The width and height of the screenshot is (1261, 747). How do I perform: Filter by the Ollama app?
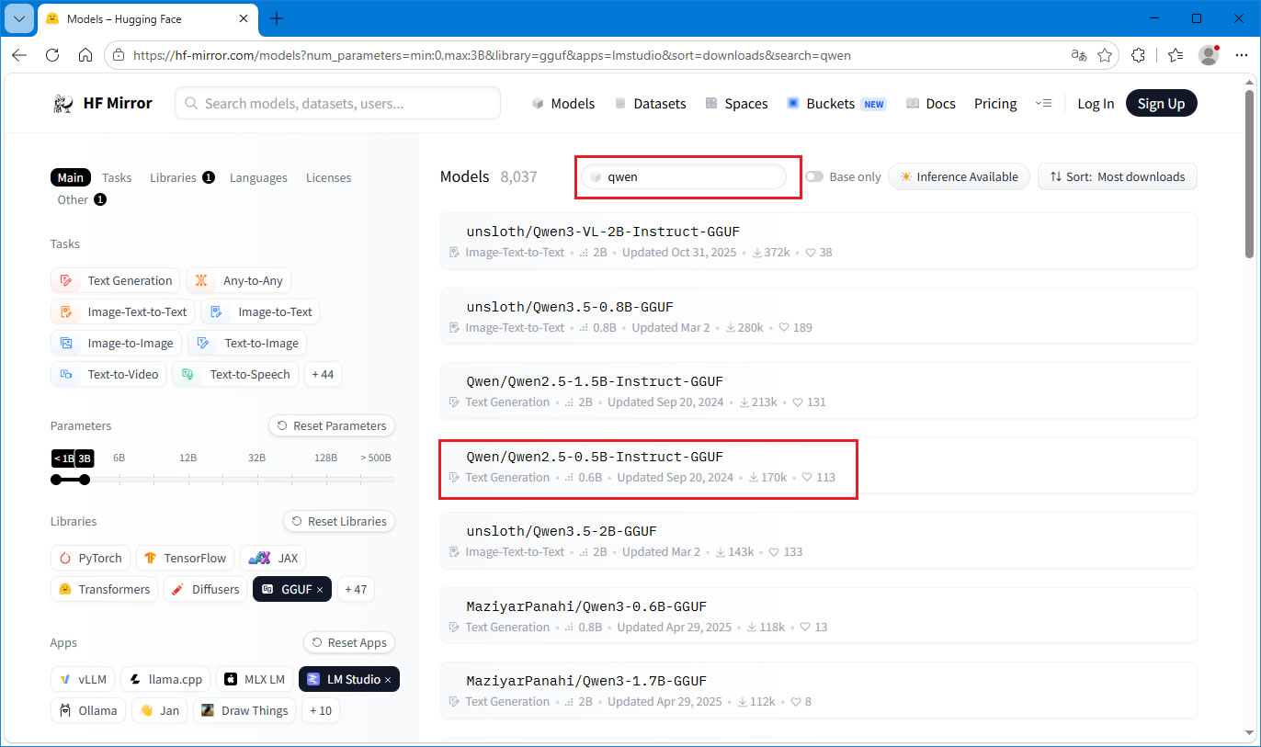tap(88, 710)
